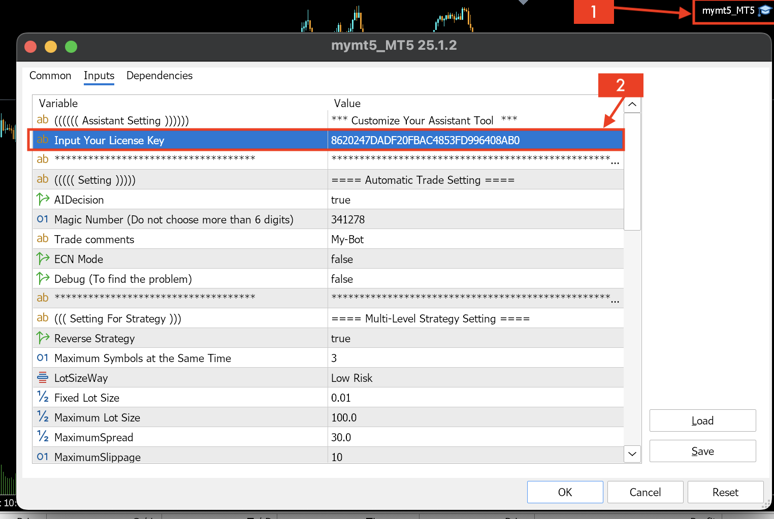Click the Reverse Strategy boolean icon
Screen dimensions: 774x519
click(x=43, y=338)
